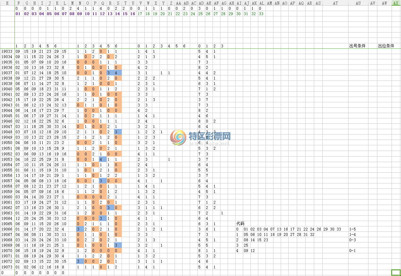Image resolution: width=401 pixels, height=276 pixels.
Task: Click column header U
Action: [x=133, y=3]
